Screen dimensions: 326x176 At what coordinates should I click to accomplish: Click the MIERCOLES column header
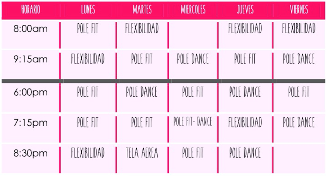pyautogui.click(x=193, y=10)
